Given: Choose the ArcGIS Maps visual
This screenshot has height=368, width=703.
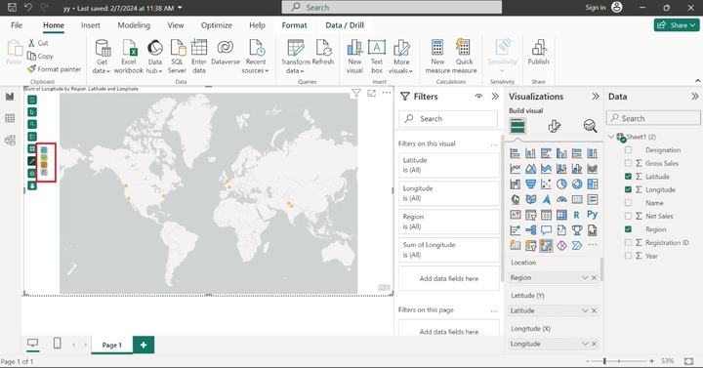Looking at the screenshot, I should [546, 246].
